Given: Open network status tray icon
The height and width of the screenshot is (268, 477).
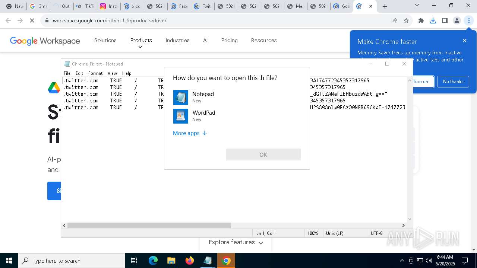Looking at the screenshot, I should coord(420,261).
